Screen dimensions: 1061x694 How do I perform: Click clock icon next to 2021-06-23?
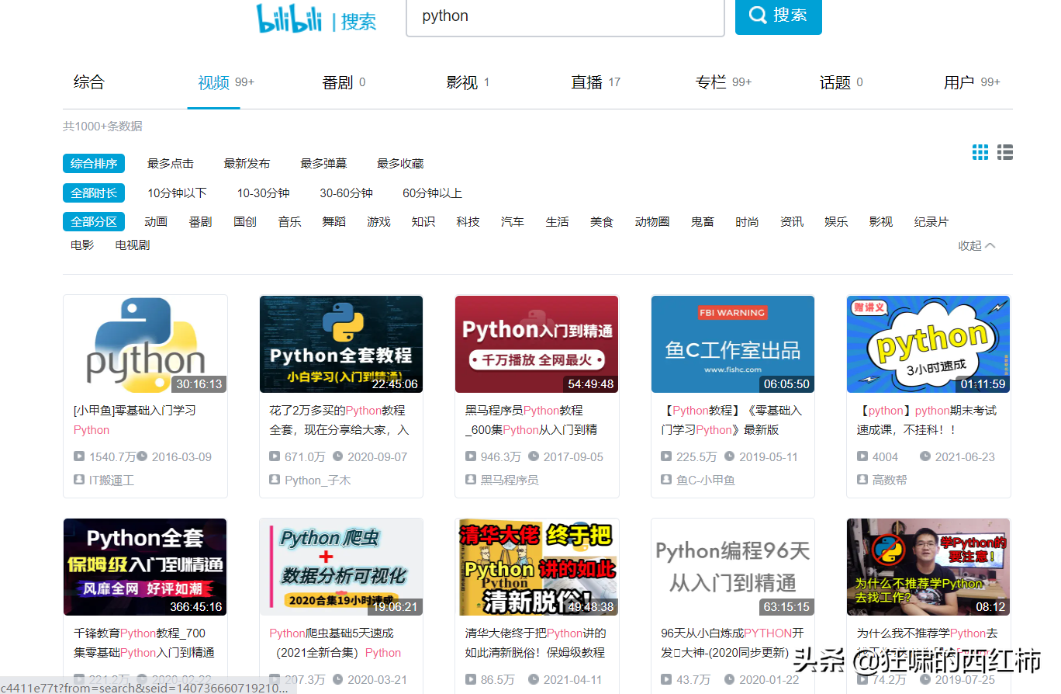[x=925, y=456]
